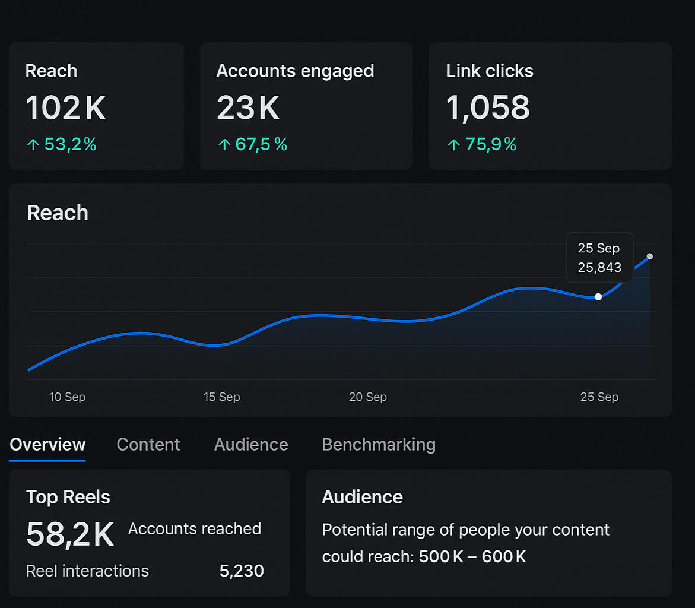Click the 58,2K accounts reached figure
695x608 pixels.
pos(70,534)
